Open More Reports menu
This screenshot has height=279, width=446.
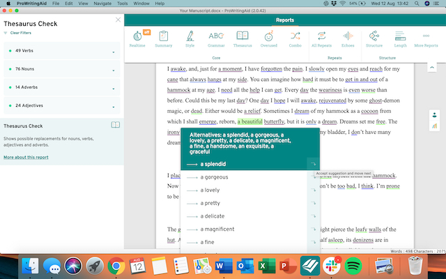(426, 39)
